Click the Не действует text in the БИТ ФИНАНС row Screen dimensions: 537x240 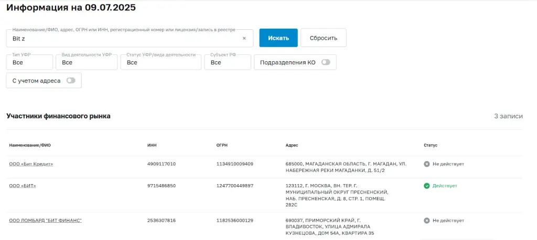tap(448, 221)
